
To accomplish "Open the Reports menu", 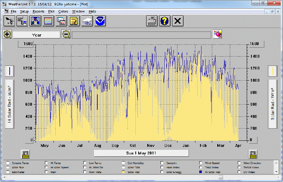I will pos(38,11).
